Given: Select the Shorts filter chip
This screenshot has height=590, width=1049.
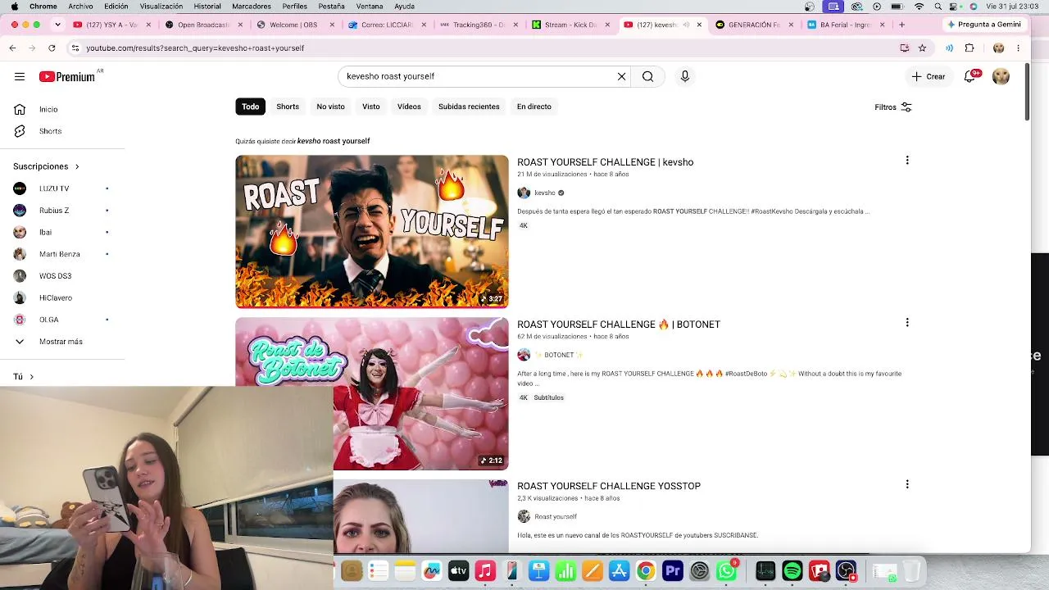Looking at the screenshot, I should pos(288,107).
